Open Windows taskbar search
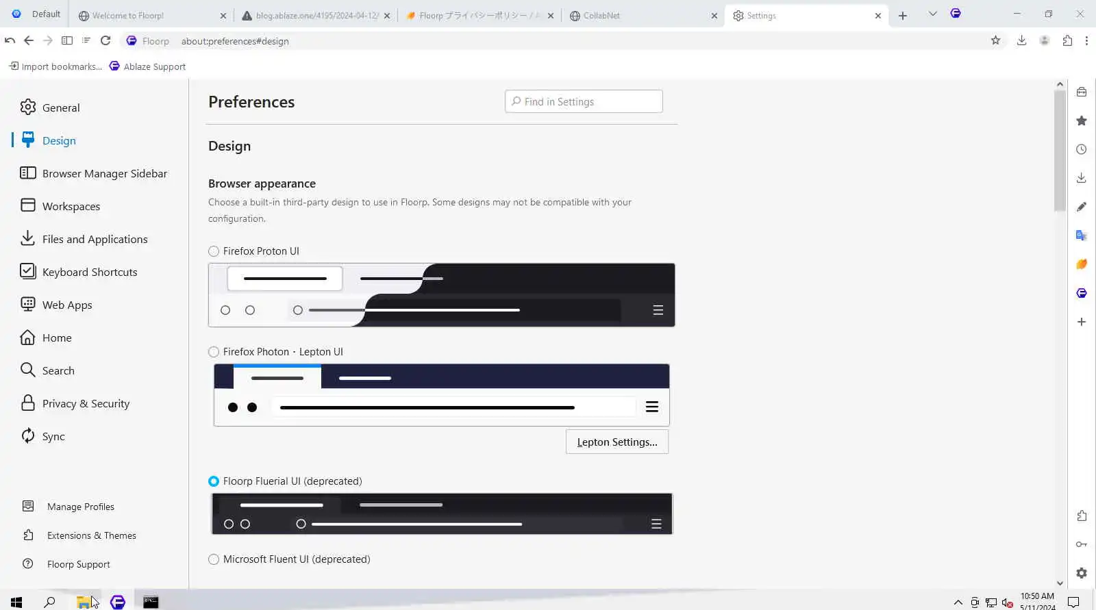Viewport: 1096px width, 610px height. pos(49,602)
